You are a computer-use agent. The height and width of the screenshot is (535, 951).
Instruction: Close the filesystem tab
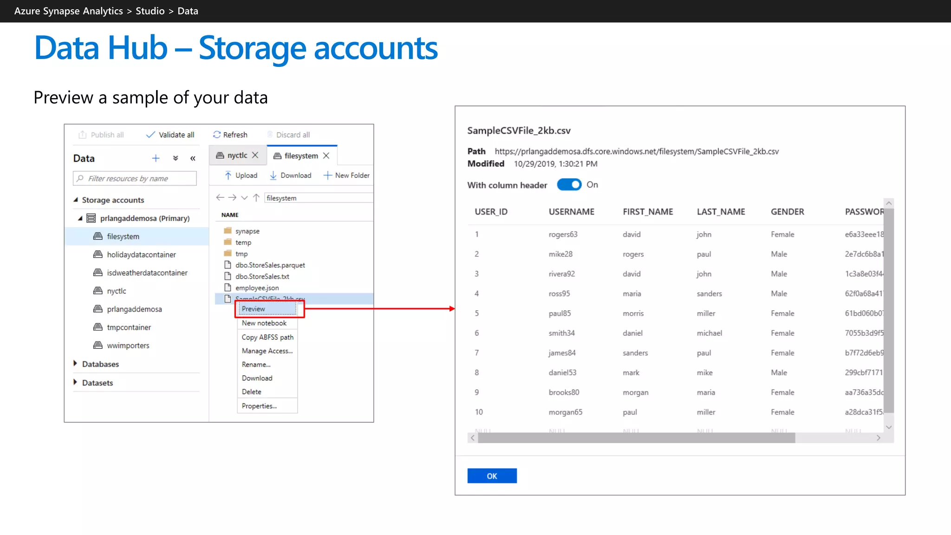(x=326, y=156)
